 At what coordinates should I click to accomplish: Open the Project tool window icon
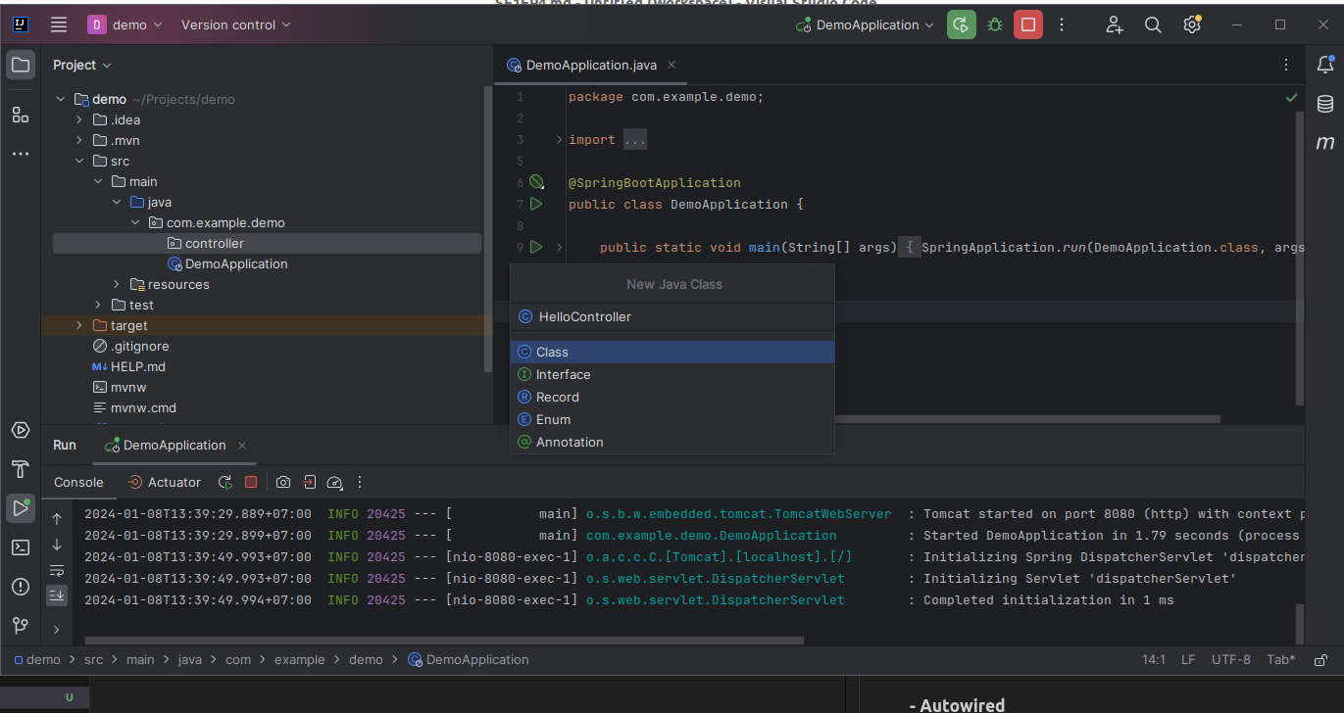click(x=20, y=66)
